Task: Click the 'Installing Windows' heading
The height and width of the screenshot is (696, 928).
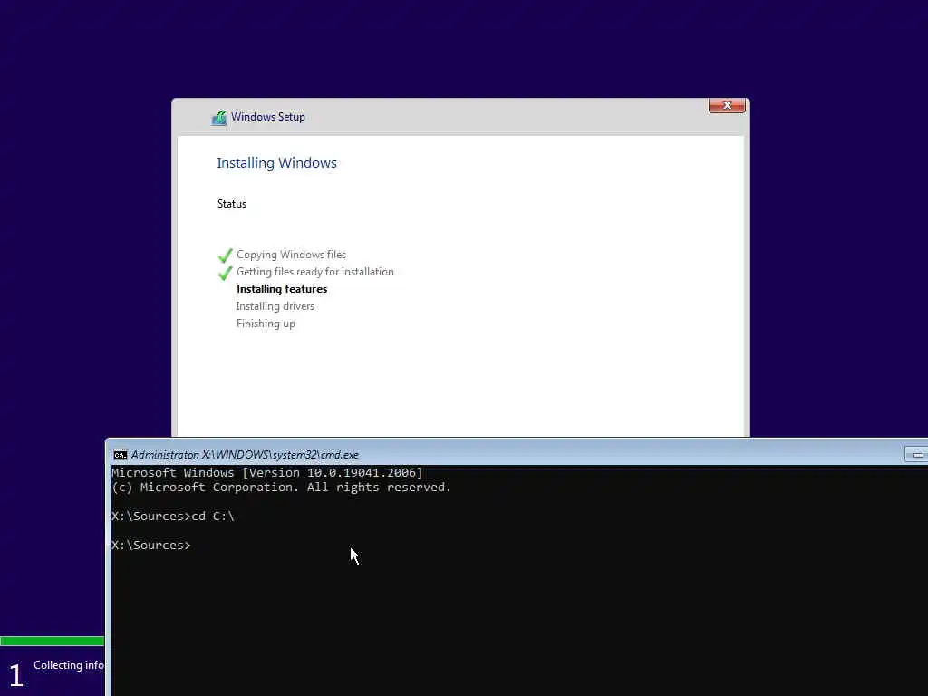Action: 276,163
